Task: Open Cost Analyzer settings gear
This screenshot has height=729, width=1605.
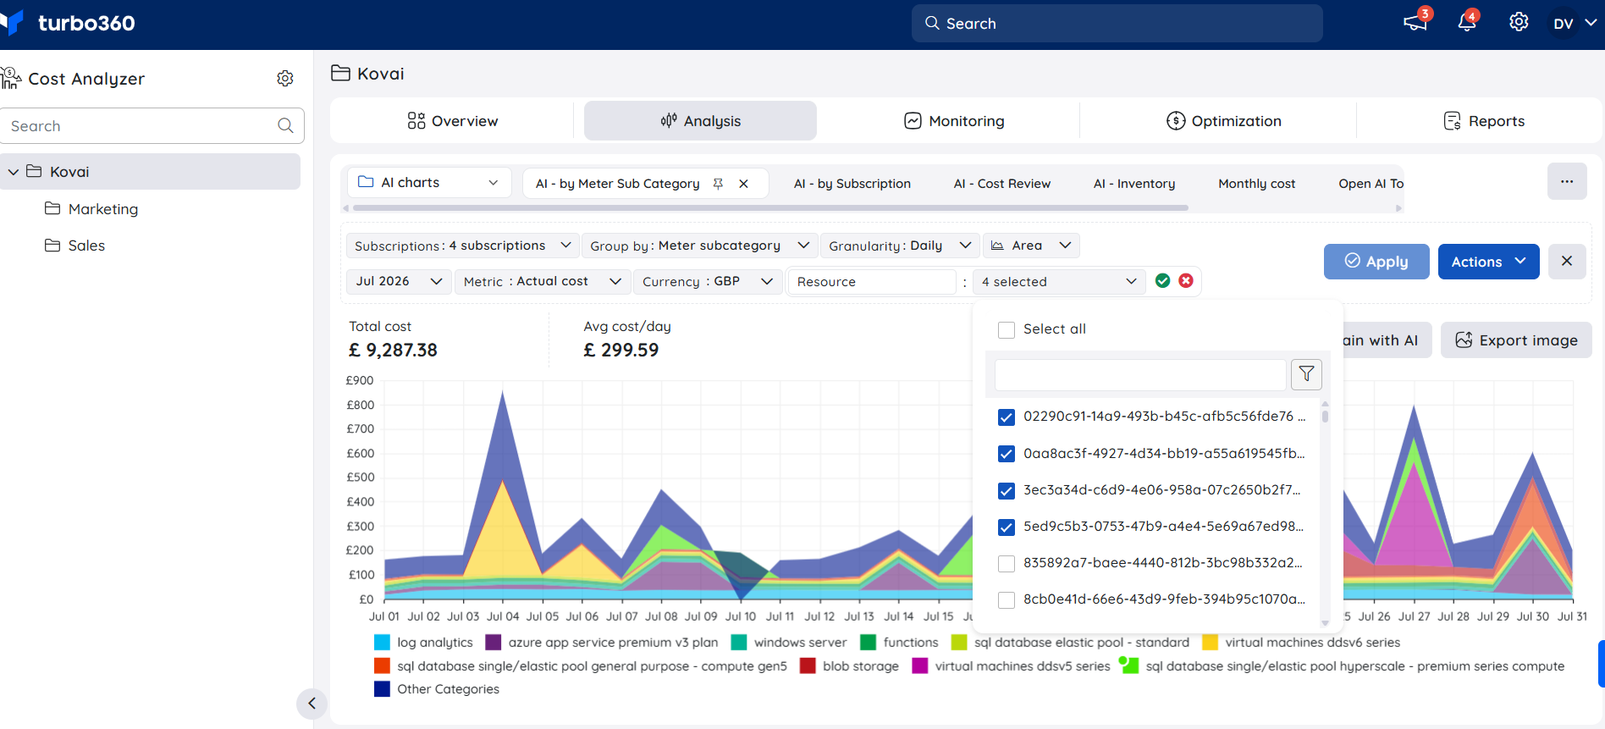Action: click(x=285, y=79)
